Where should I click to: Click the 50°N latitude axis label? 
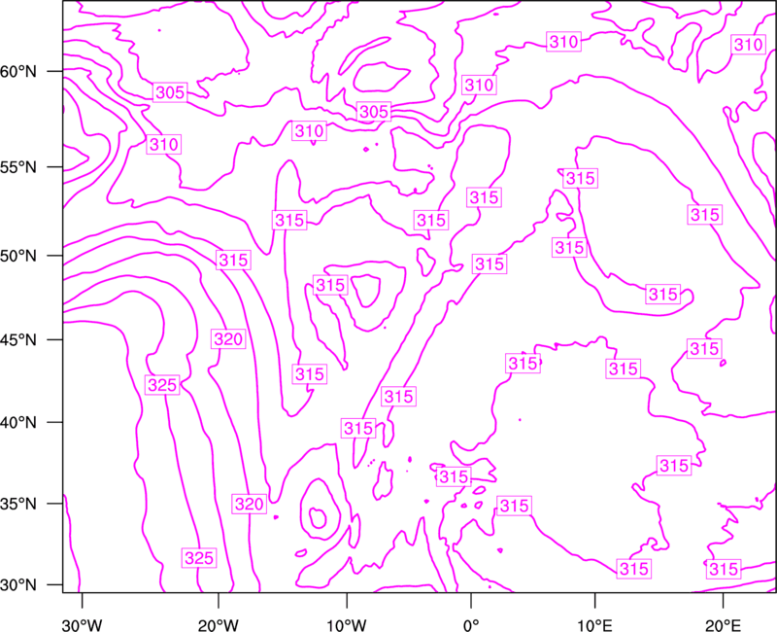pyautogui.click(x=18, y=256)
